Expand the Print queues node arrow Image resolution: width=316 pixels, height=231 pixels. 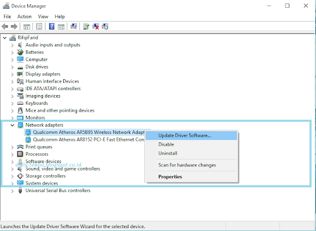12,147
